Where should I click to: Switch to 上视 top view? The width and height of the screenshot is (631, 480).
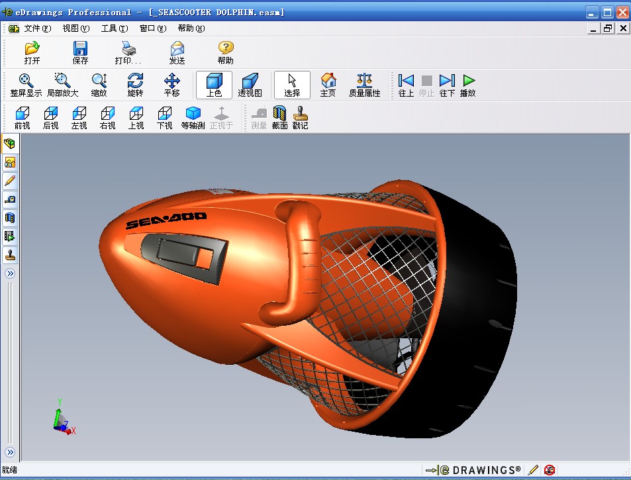pyautogui.click(x=136, y=118)
